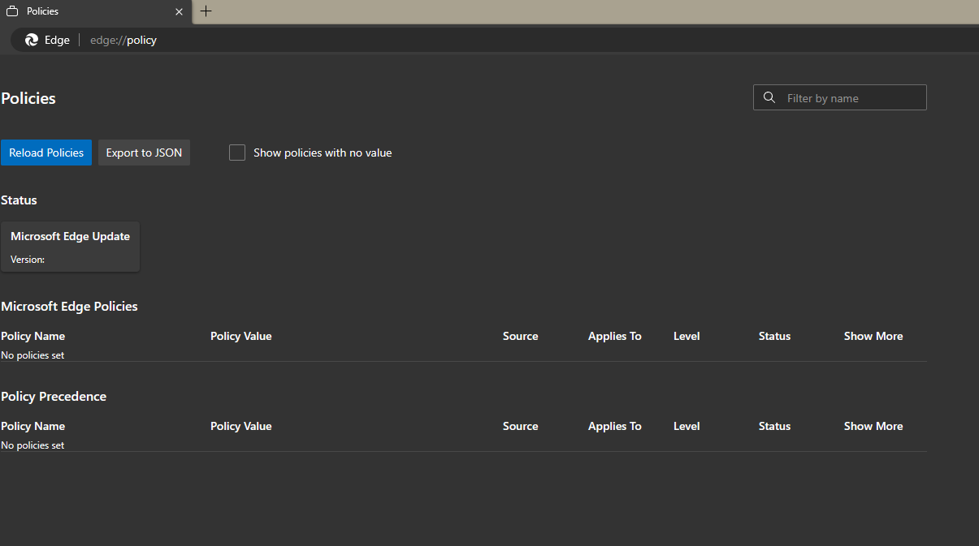Click the Status section heading
Image resolution: width=979 pixels, height=546 pixels.
(19, 200)
